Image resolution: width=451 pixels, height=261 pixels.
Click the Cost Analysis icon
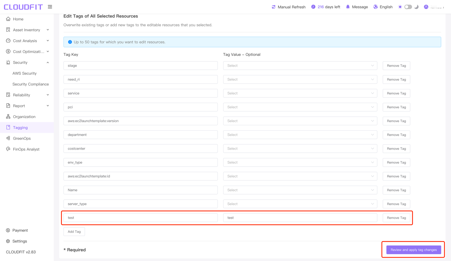8,41
